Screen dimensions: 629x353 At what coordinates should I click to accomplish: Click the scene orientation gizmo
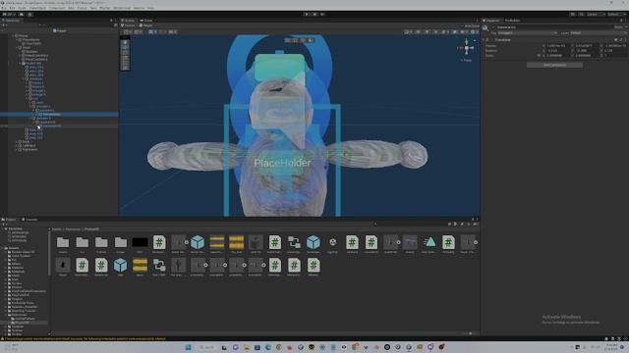click(x=466, y=48)
